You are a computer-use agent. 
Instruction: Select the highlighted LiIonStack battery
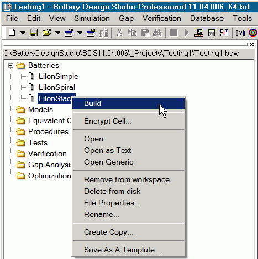(55, 98)
